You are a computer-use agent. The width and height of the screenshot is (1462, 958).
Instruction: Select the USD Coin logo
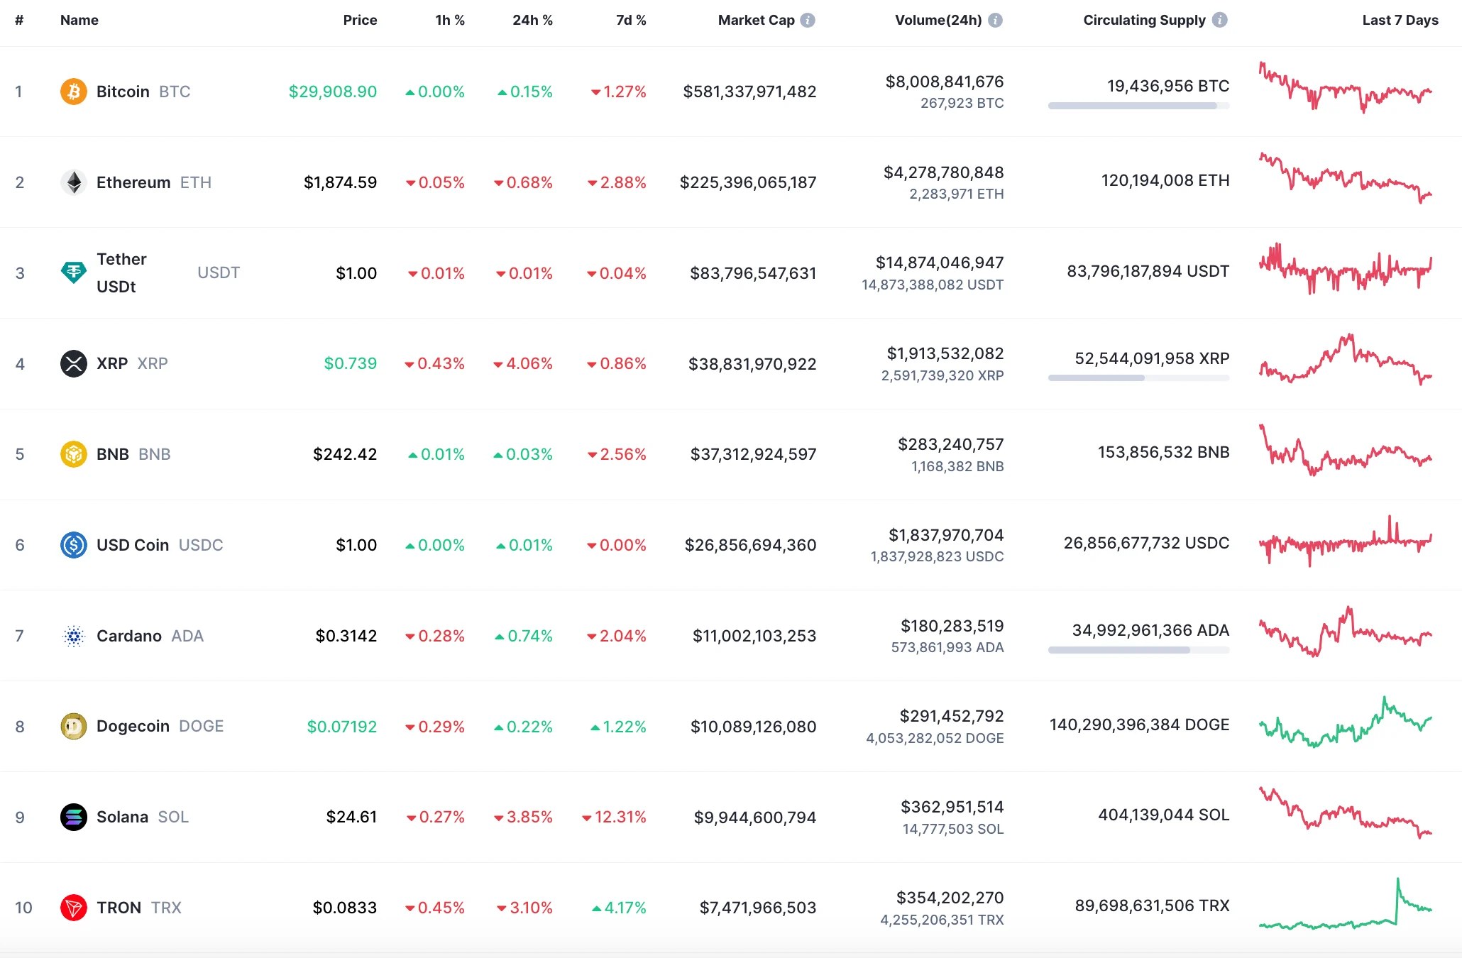(x=74, y=545)
